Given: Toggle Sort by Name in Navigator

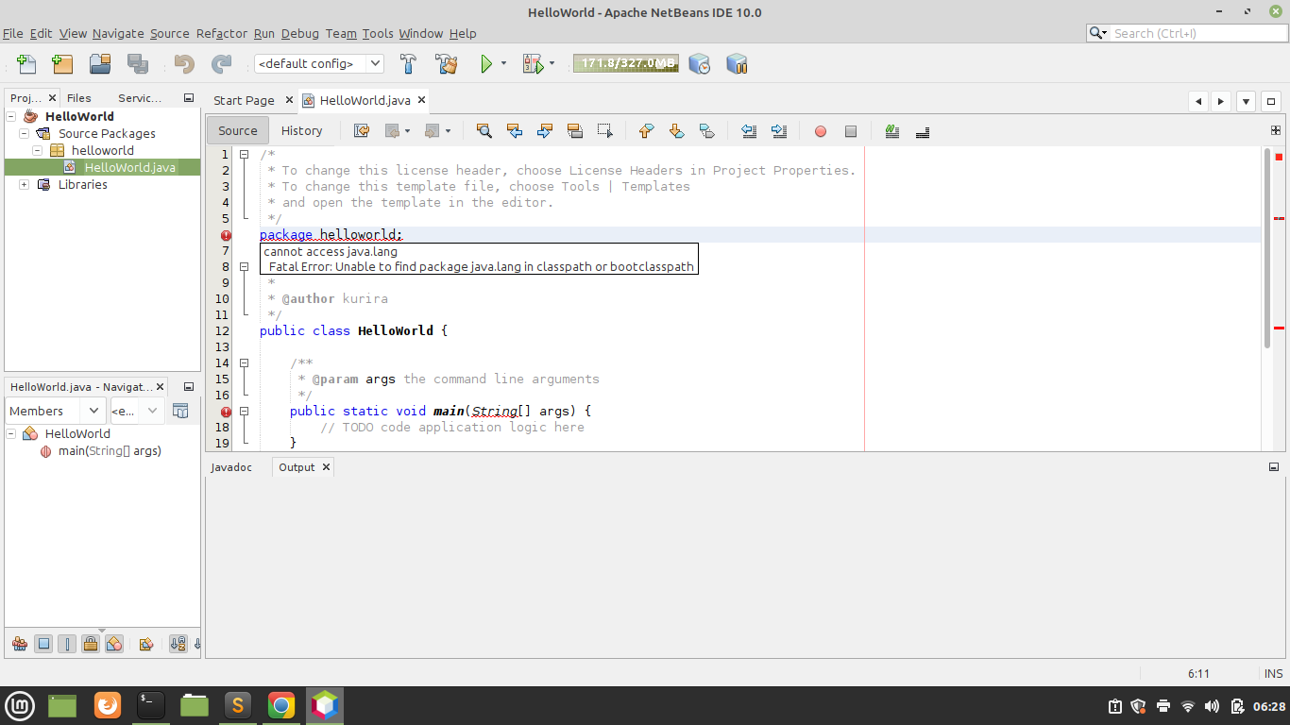Looking at the screenshot, I should [x=178, y=644].
